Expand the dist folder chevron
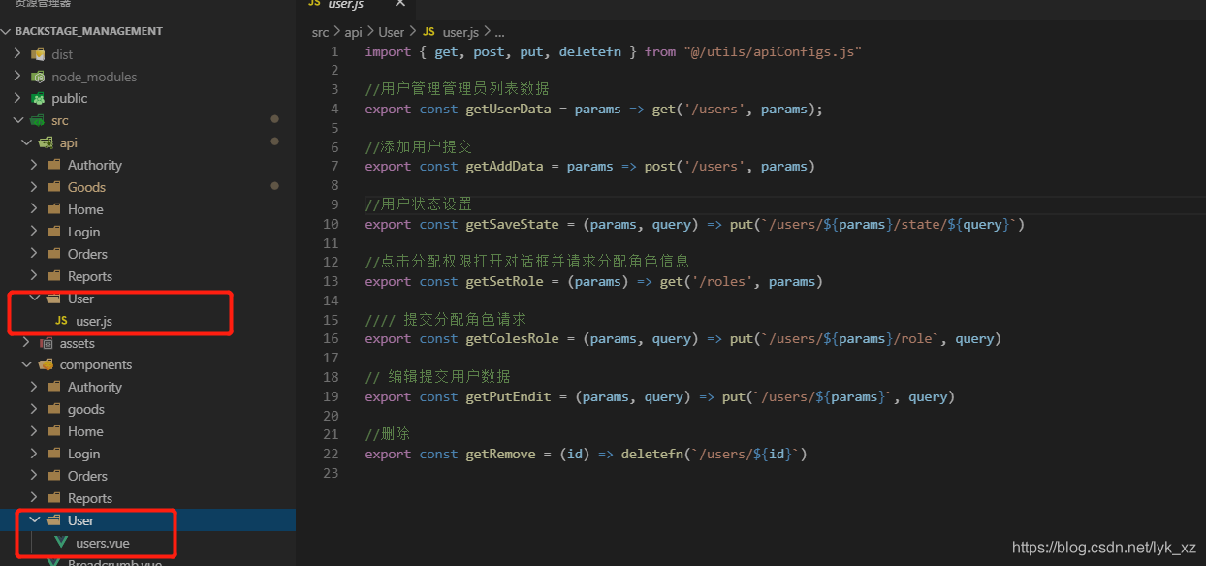The width and height of the screenshot is (1206, 566). (17, 54)
